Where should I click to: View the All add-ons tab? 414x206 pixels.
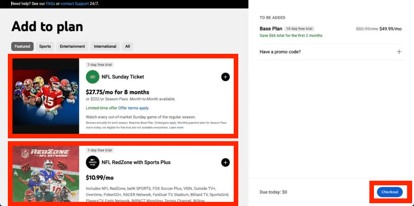127,46
